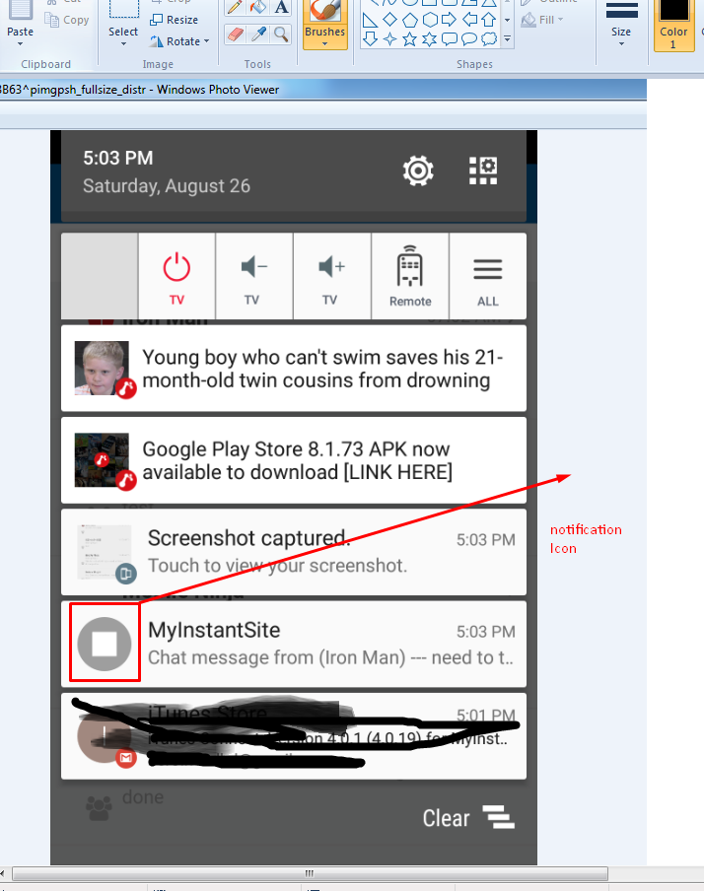Choose the rounded rectangular callout shape
This screenshot has width=704, height=891.
coord(450,39)
